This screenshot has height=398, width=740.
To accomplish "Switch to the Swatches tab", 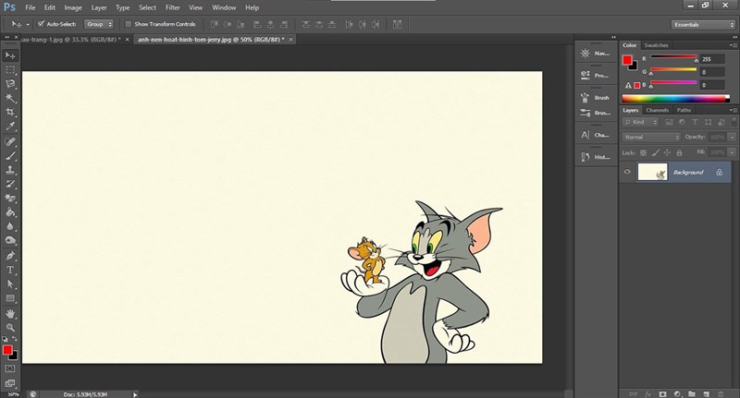I will coord(656,45).
